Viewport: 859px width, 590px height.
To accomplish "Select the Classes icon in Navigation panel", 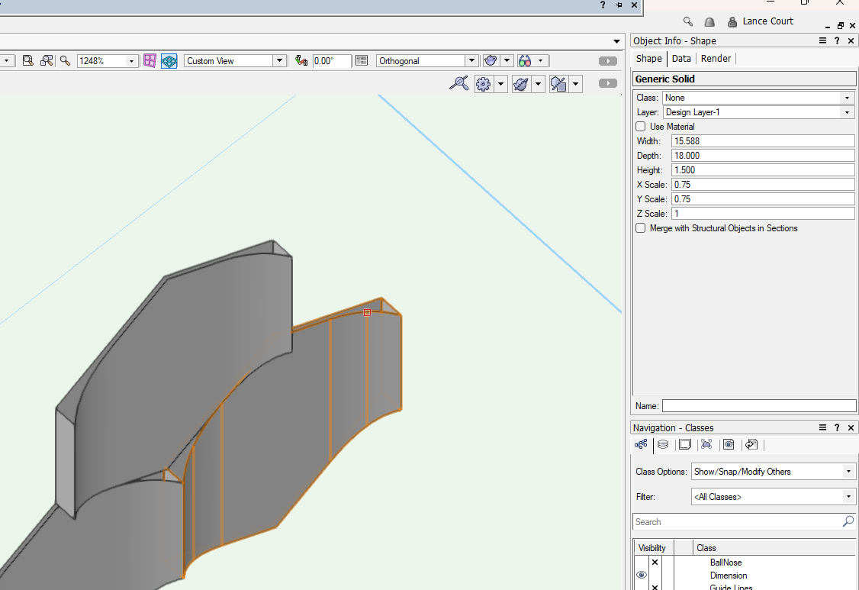I will tap(641, 444).
